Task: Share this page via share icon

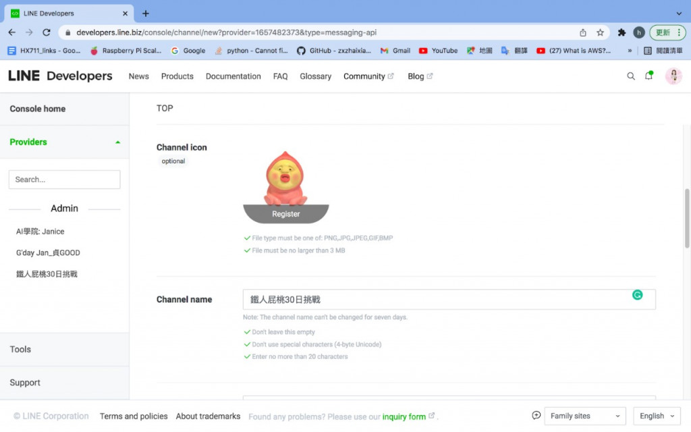Action: click(583, 32)
